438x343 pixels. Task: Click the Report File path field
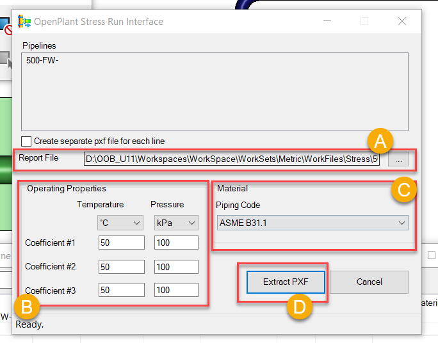(232, 159)
